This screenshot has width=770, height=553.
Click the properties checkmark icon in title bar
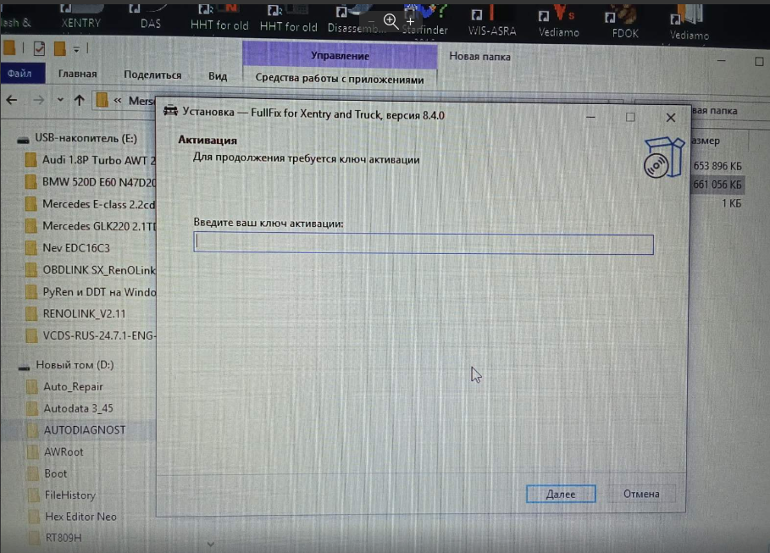39,48
